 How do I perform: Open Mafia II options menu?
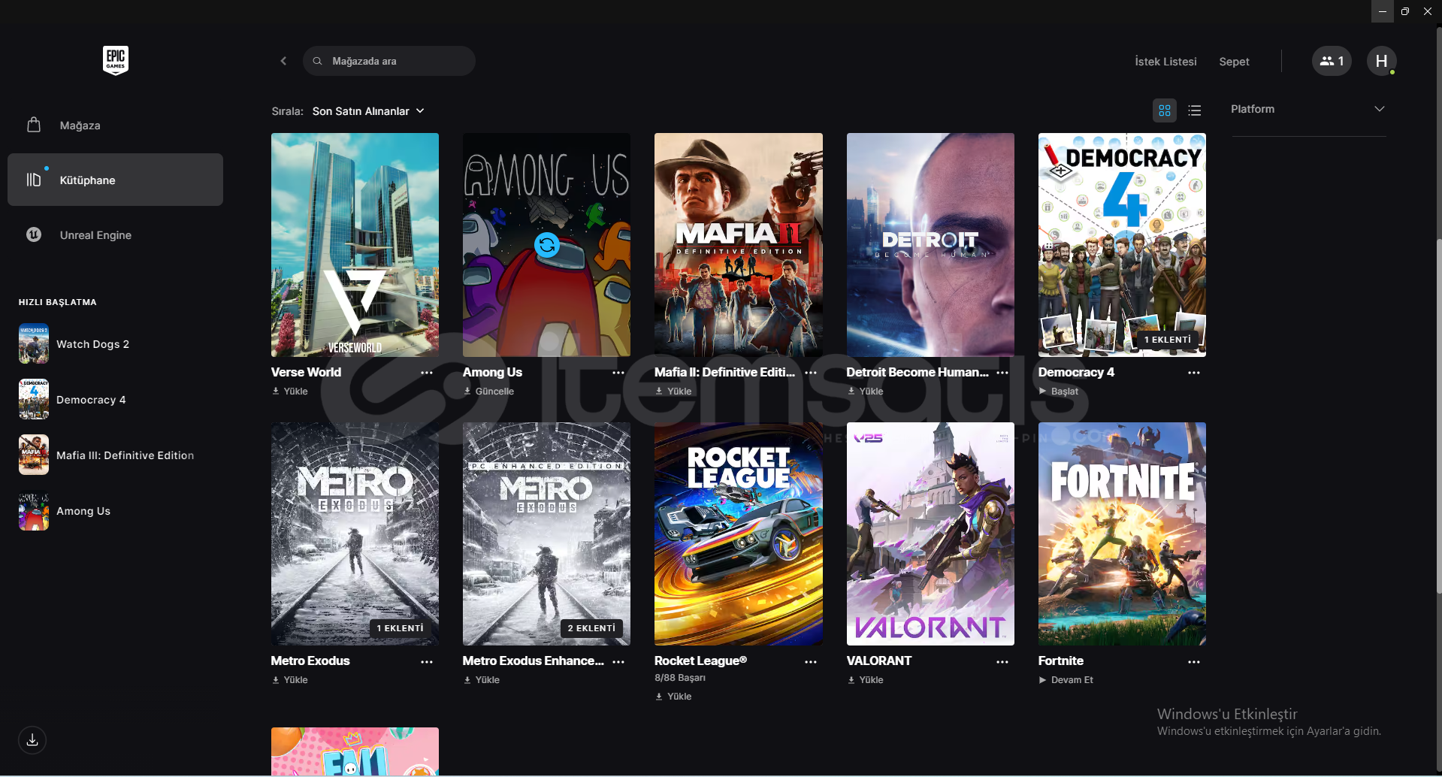pos(811,373)
